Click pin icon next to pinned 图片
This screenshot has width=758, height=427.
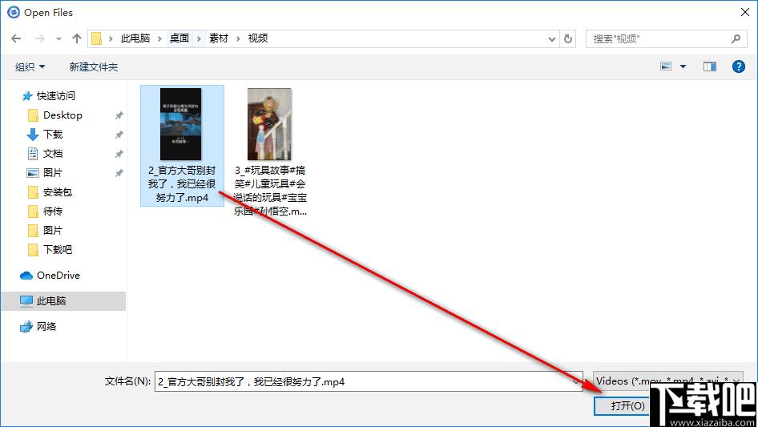[x=119, y=173]
